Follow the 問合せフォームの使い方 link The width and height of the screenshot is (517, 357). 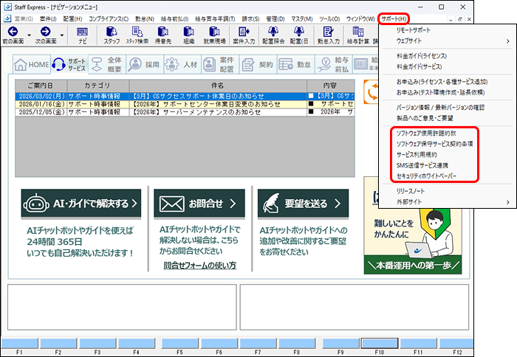click(x=200, y=265)
